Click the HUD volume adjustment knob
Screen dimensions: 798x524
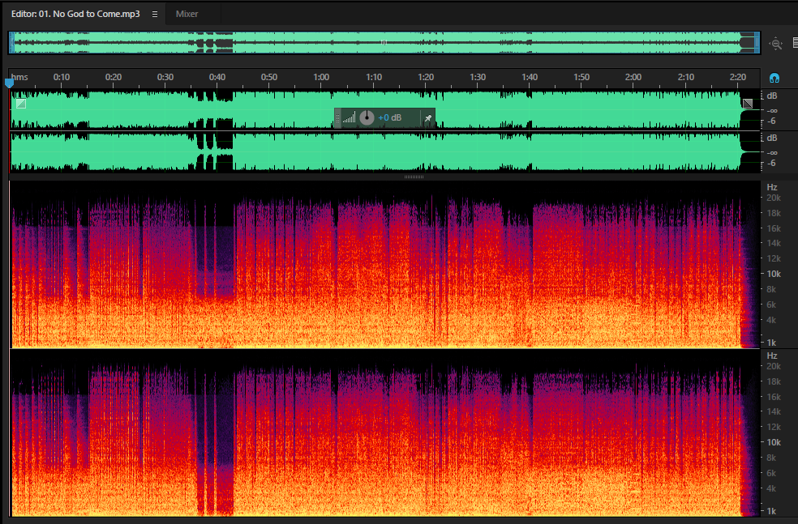pos(367,118)
